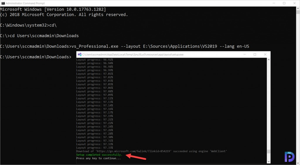The image size is (300, 165).
Task: Click the vs_Professional.exe --layout command line
Action: coord(125,46)
